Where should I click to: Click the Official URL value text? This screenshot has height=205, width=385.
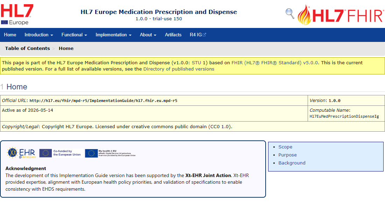[x=103, y=101]
